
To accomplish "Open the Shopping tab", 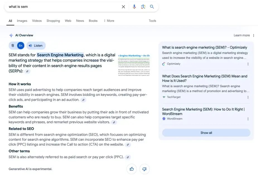I will [x=53, y=21].
